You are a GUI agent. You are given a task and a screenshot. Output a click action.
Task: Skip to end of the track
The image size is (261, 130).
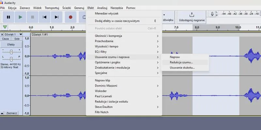(56, 17)
